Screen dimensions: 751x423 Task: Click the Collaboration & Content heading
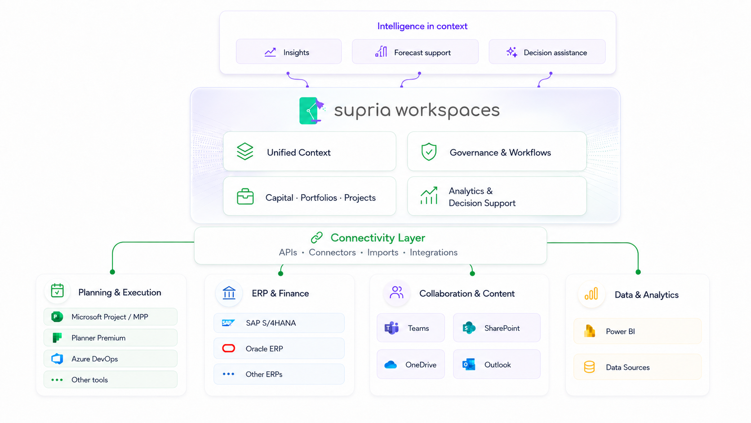point(467,294)
